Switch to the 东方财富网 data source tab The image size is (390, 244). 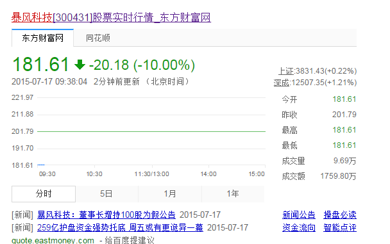[42, 38]
